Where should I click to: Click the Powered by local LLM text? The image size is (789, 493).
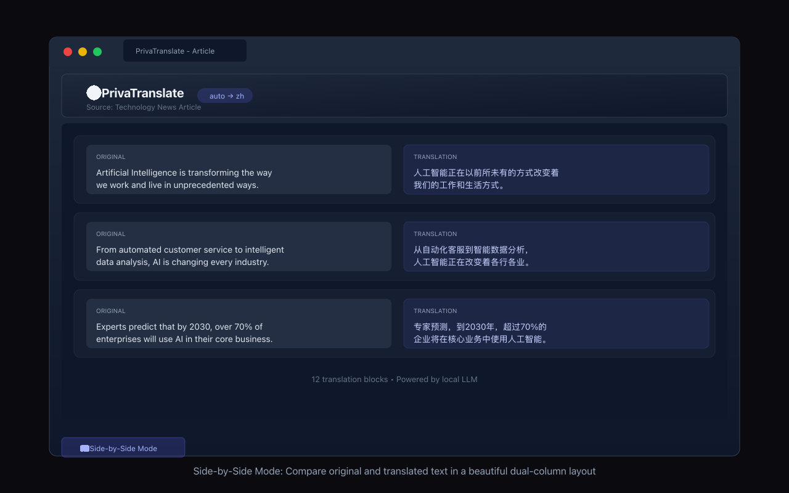437,379
